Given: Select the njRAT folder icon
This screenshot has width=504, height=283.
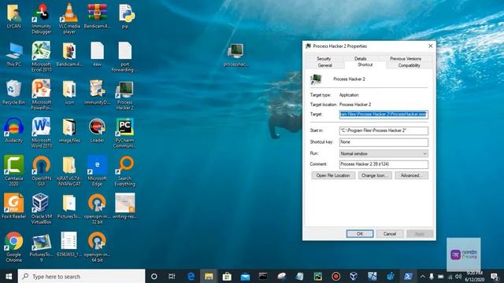Looking at the screenshot, I should 69,171.
